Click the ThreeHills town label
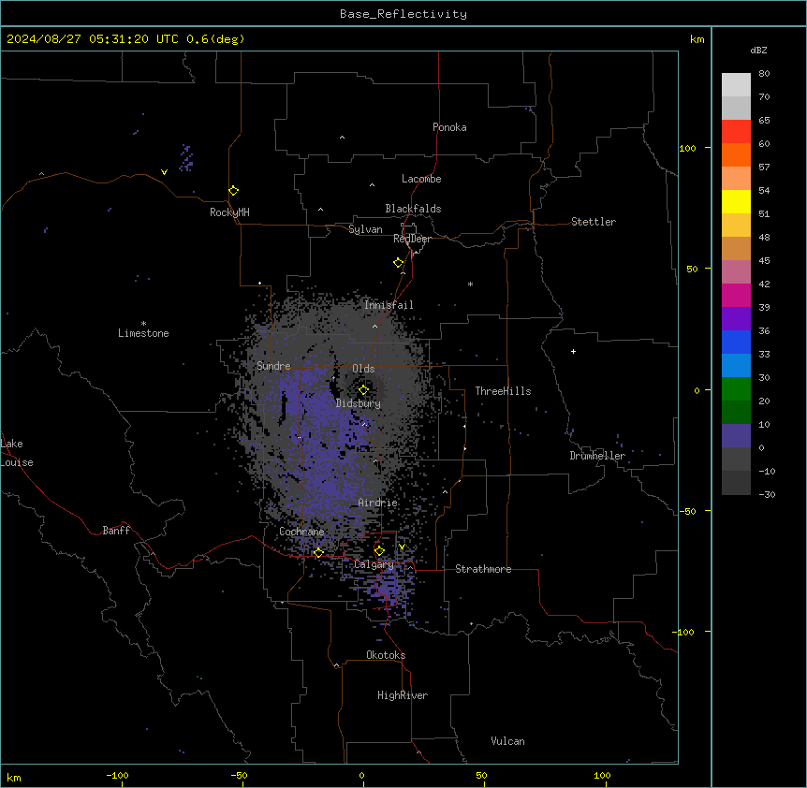 pos(503,391)
